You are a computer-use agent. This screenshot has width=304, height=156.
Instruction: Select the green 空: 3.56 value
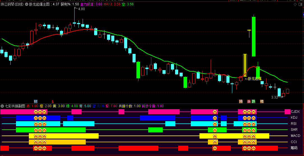127,4
